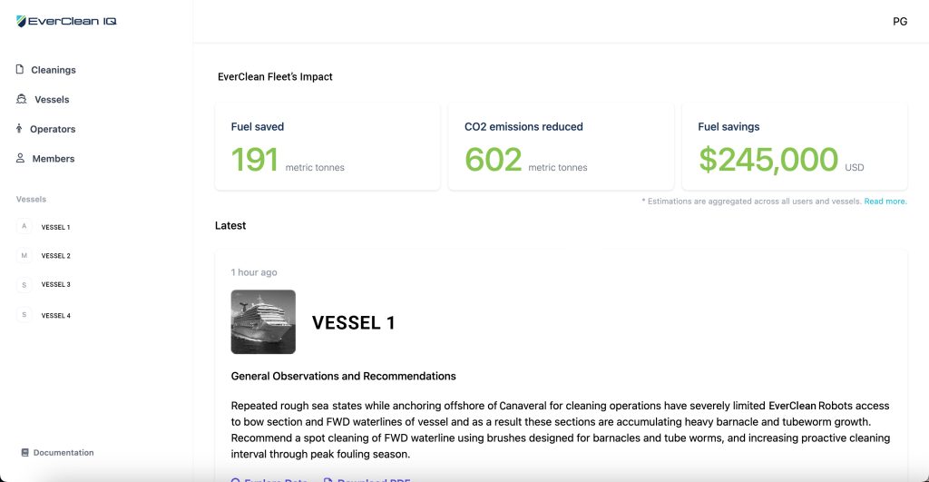This screenshot has height=482, width=929.
Task: Click the Vessels ship icon in sidebar
Action: pyautogui.click(x=22, y=99)
